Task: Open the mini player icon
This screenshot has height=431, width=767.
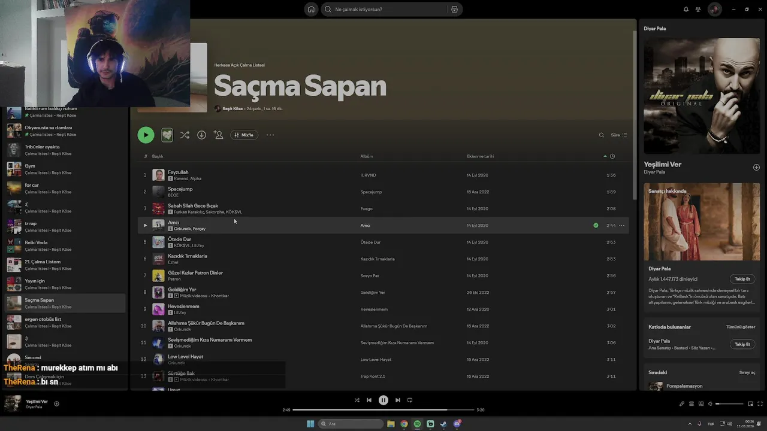Action: pos(751,404)
